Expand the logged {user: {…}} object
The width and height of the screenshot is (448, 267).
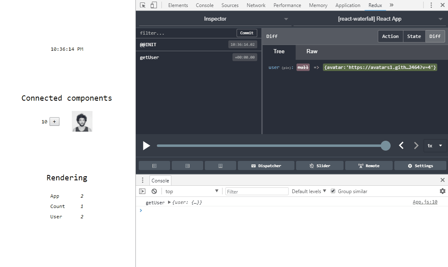(169, 202)
